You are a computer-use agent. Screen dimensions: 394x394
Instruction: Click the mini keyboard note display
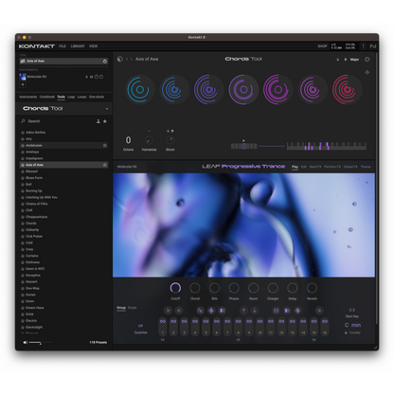pos(327,146)
